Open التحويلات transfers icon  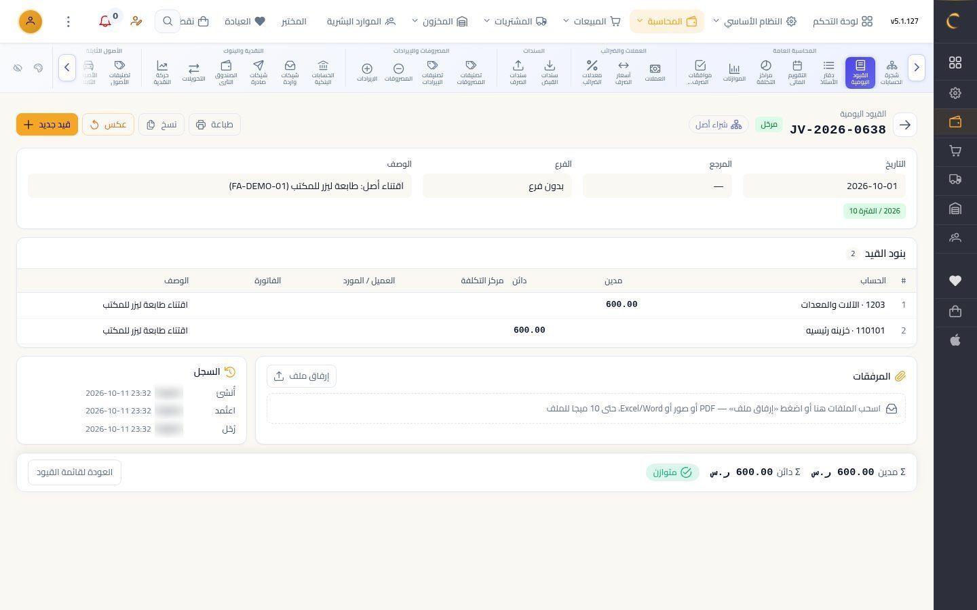pos(194,72)
